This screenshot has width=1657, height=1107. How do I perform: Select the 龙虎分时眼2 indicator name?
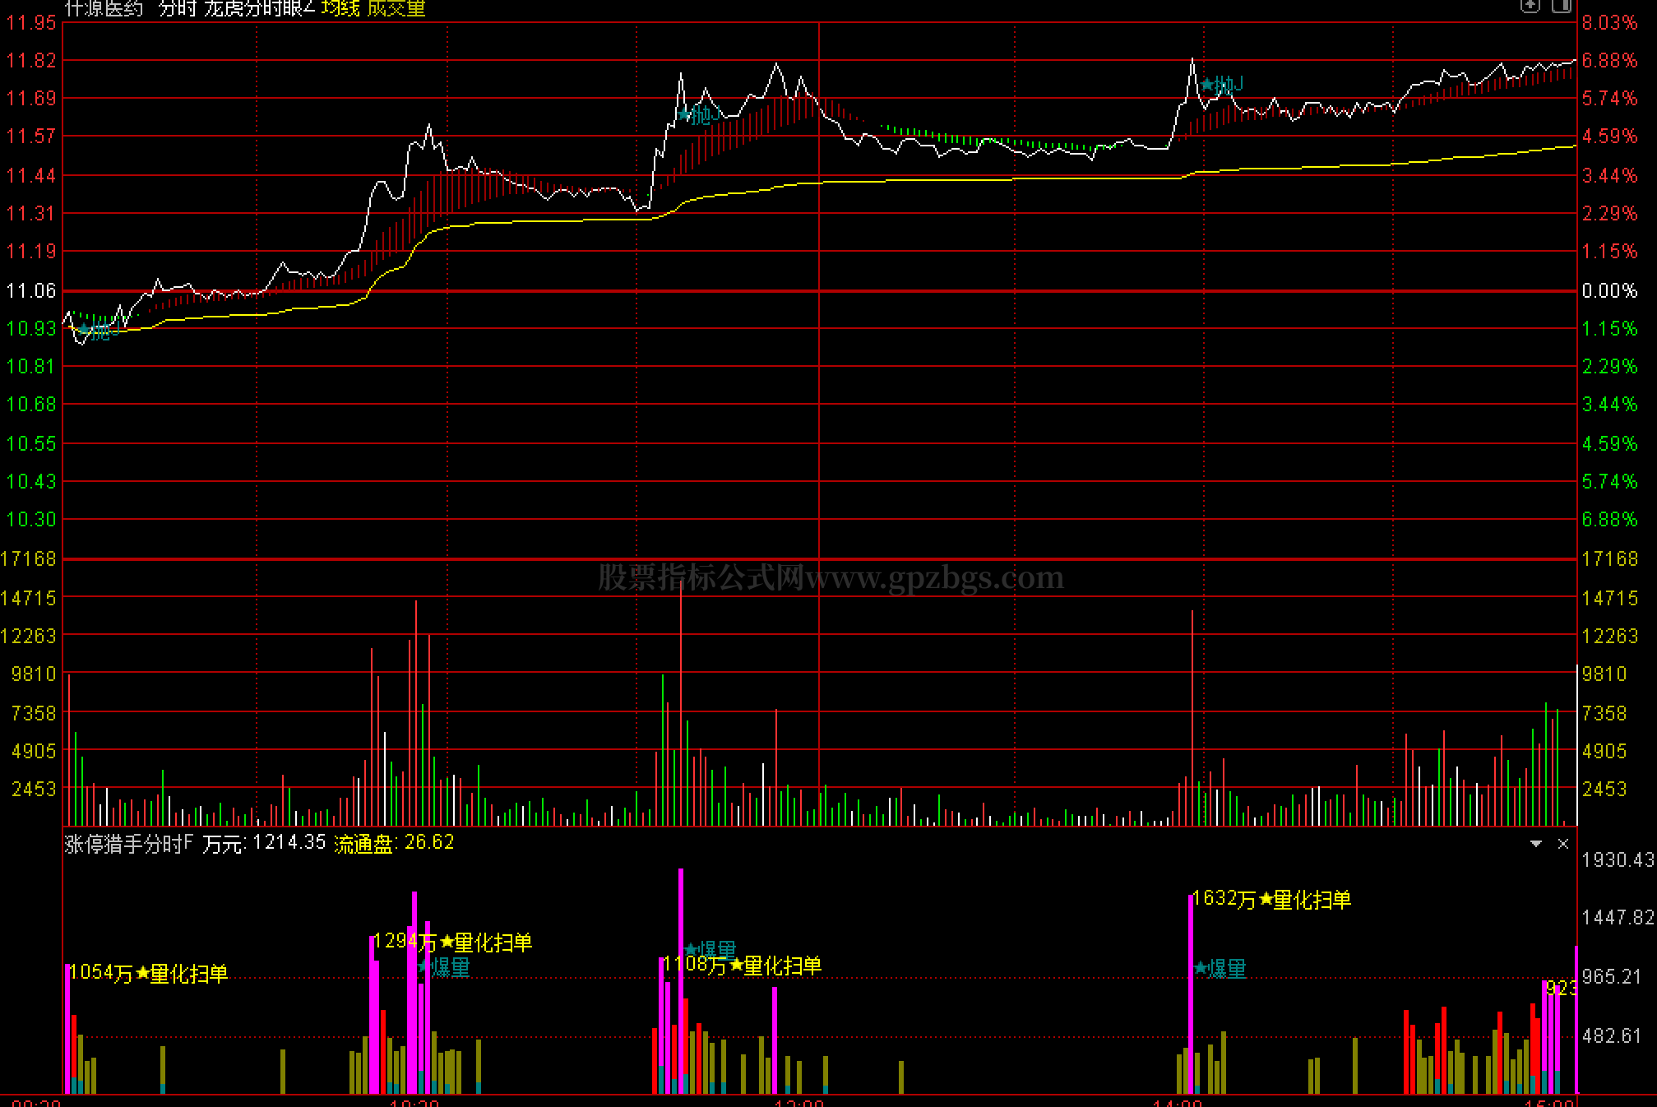(x=259, y=8)
